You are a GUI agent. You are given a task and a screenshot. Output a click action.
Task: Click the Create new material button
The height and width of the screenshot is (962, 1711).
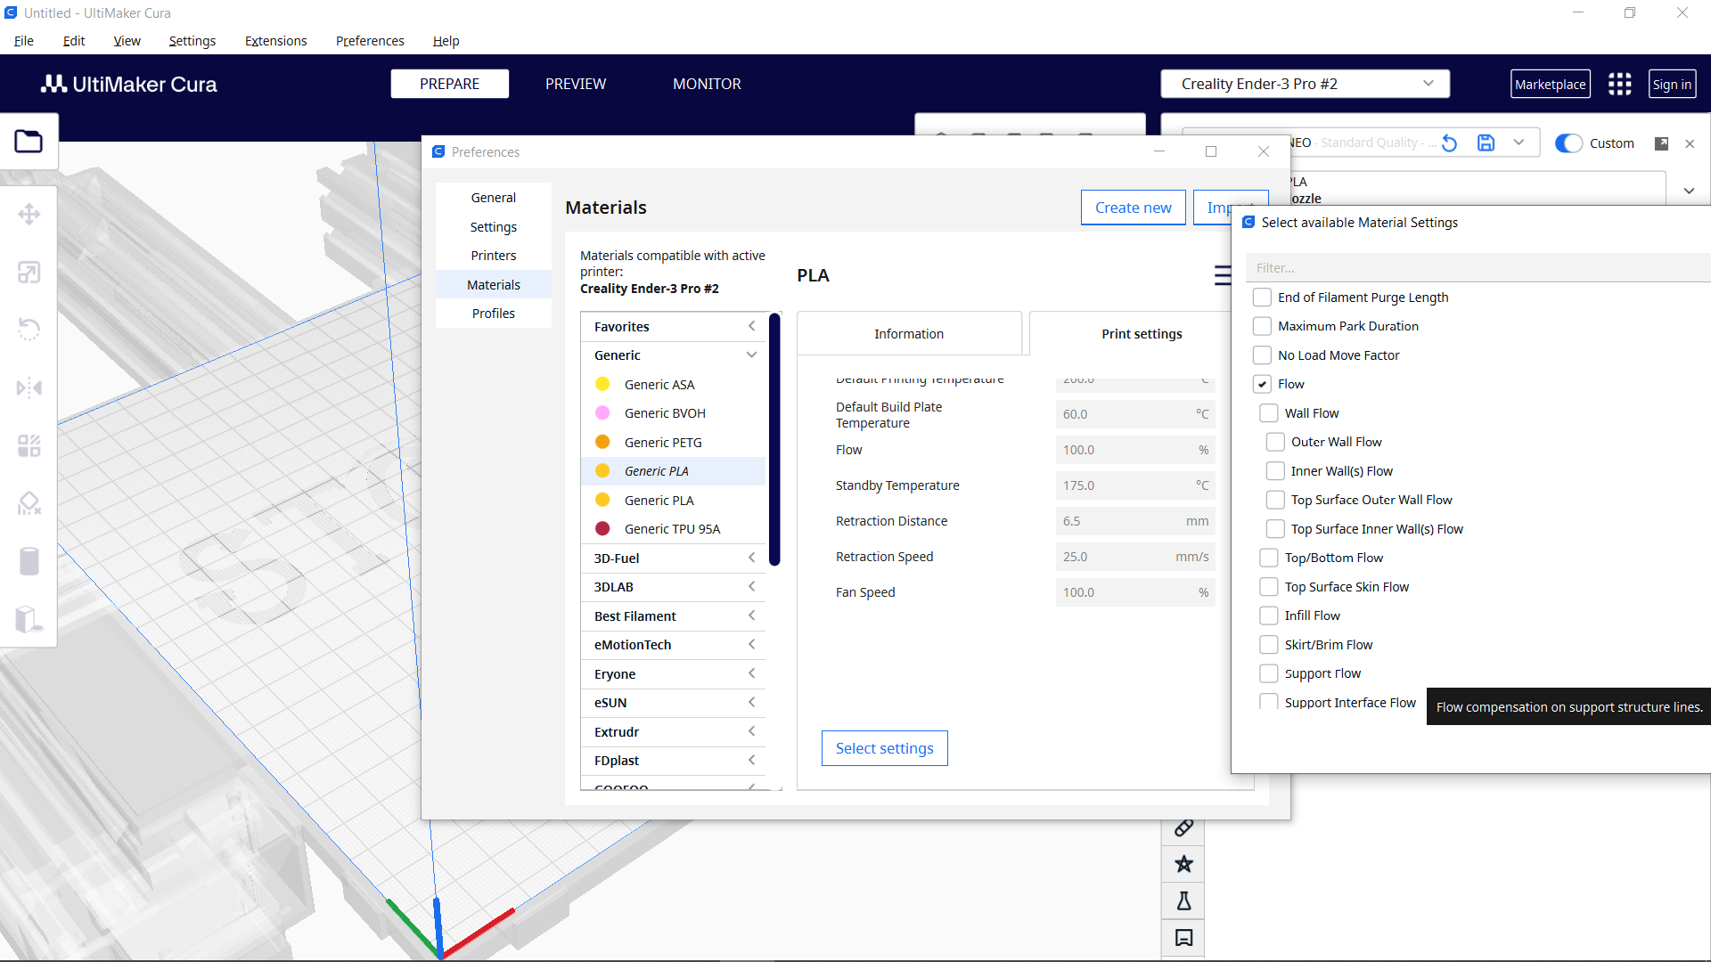1133,207
